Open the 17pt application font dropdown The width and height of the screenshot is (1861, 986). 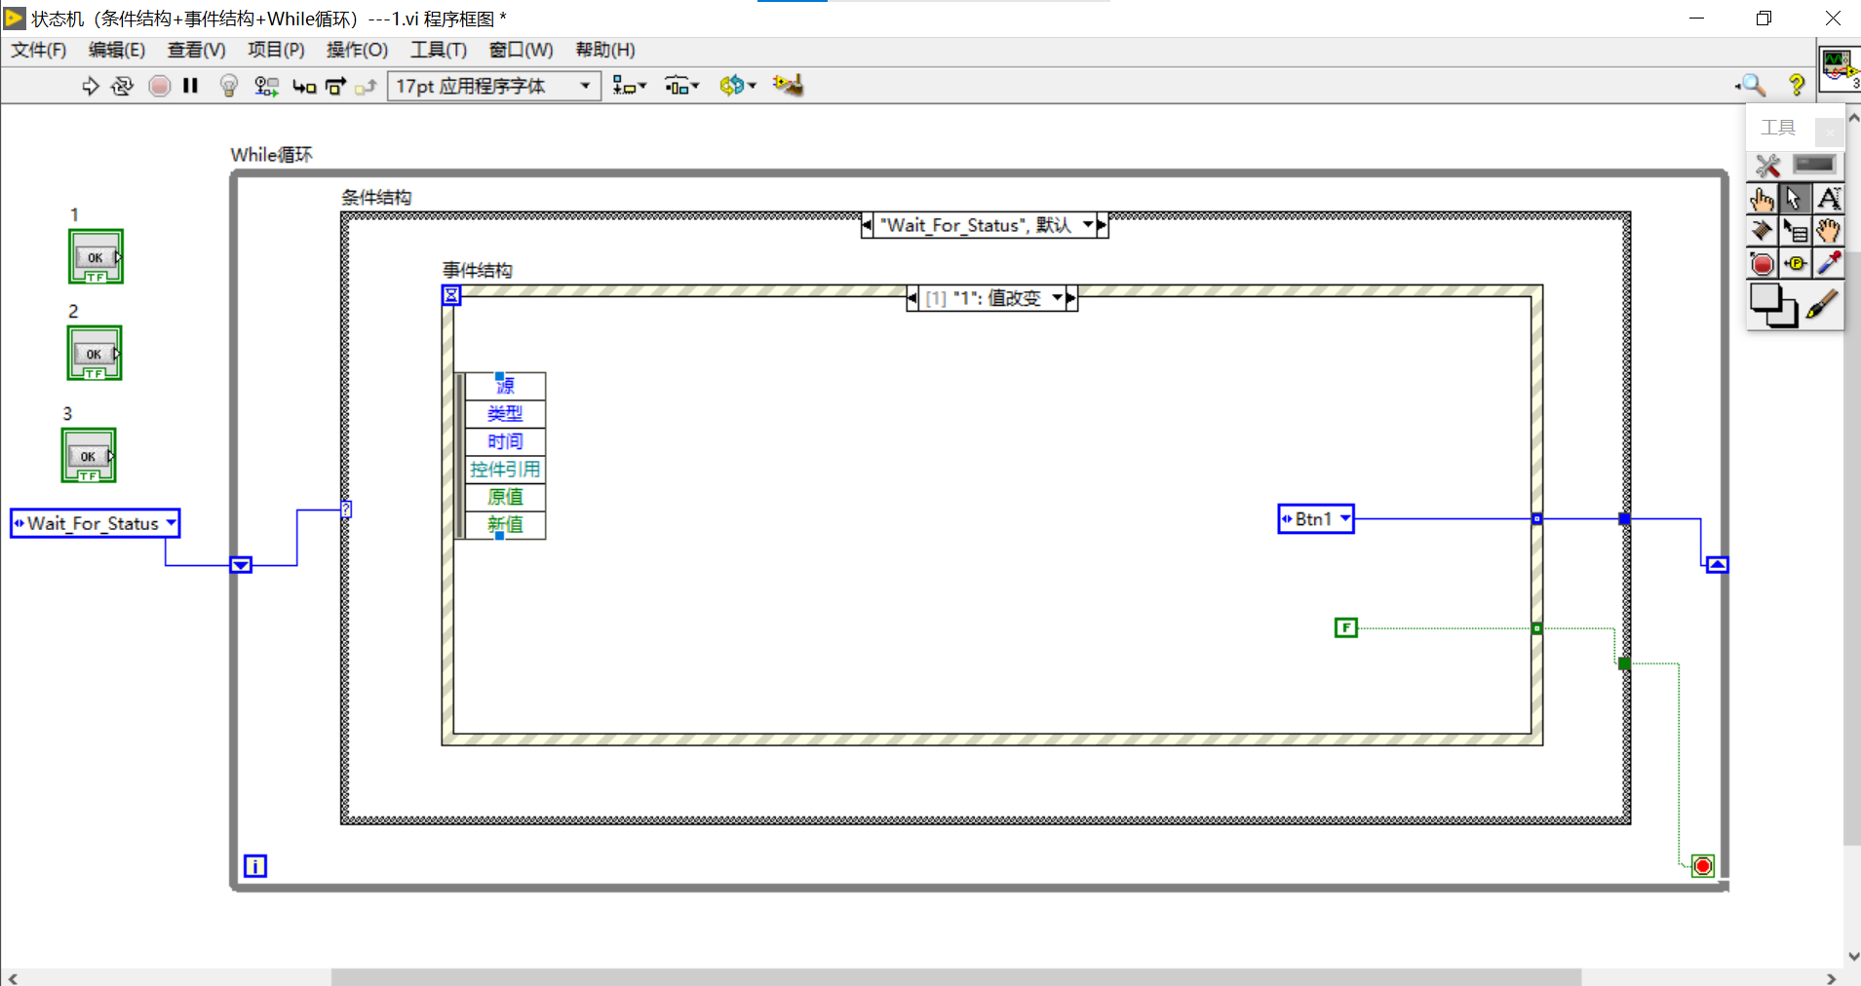pos(494,86)
